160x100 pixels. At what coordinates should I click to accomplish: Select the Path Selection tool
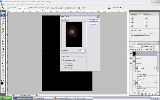click(x=3, y=64)
